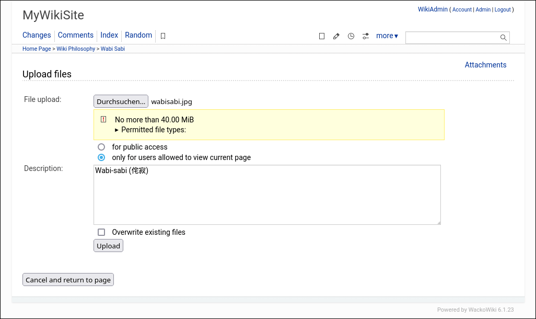Image resolution: width=536 pixels, height=319 pixels.
Task: Expand the 'more' dropdown menu
Action: pyautogui.click(x=387, y=36)
